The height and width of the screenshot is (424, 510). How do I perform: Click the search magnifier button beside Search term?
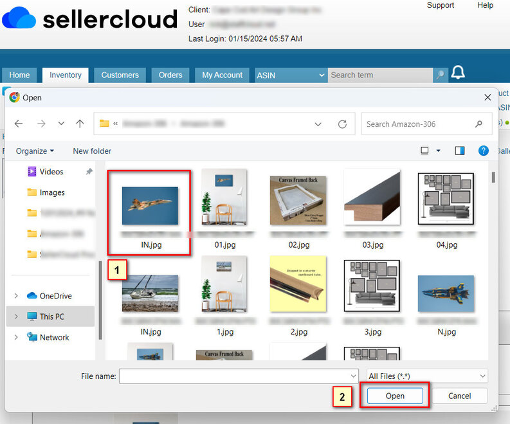coord(441,75)
